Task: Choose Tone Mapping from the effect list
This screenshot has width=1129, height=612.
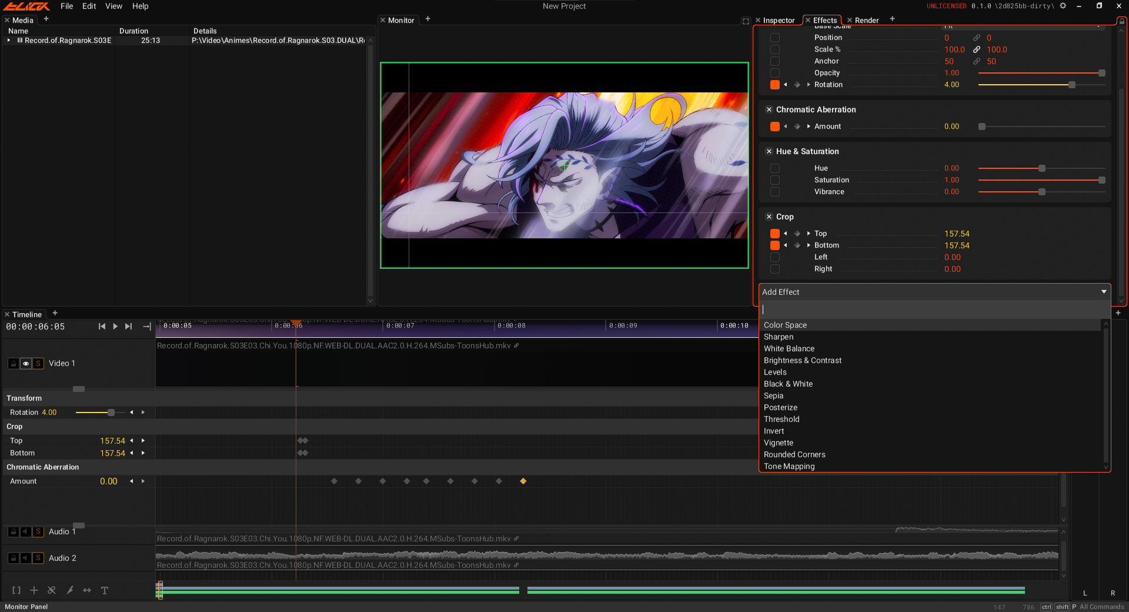Action: point(932,467)
